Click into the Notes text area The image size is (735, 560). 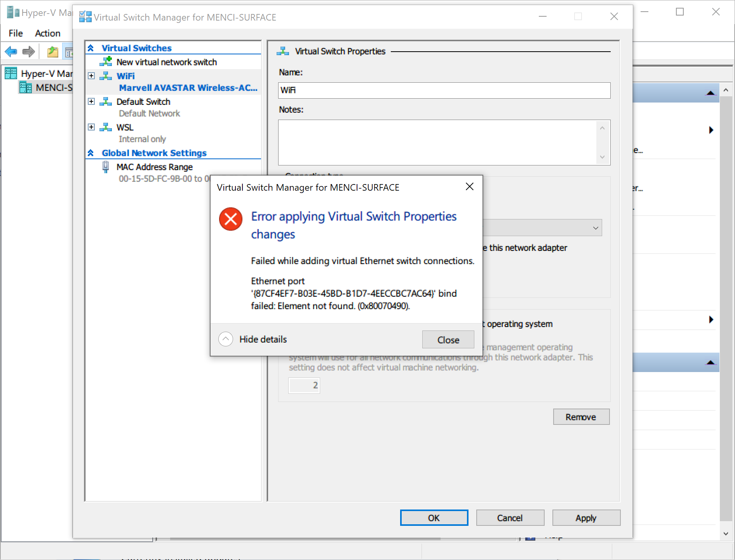[437, 143]
